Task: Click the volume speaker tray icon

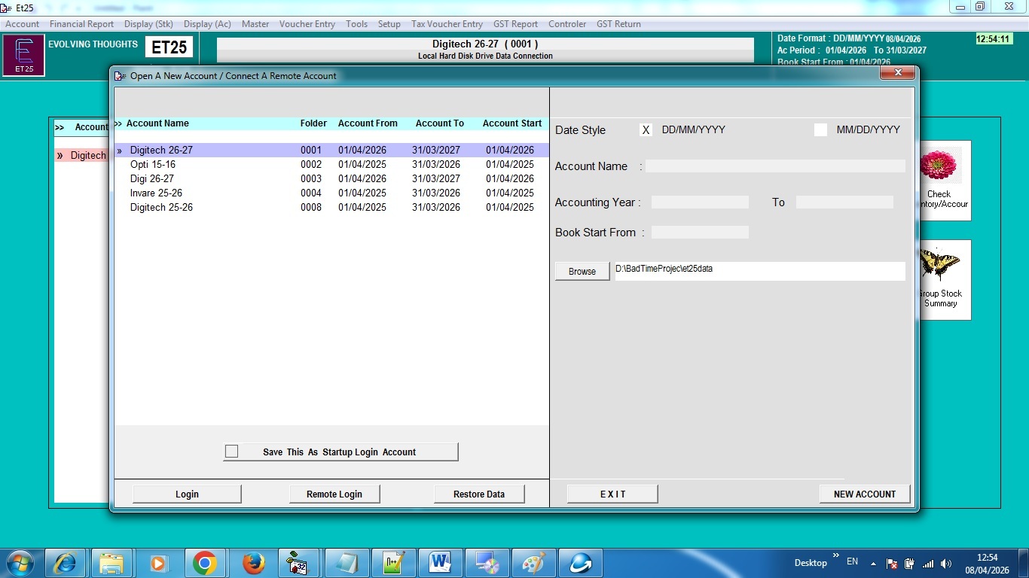Action: tap(946, 563)
